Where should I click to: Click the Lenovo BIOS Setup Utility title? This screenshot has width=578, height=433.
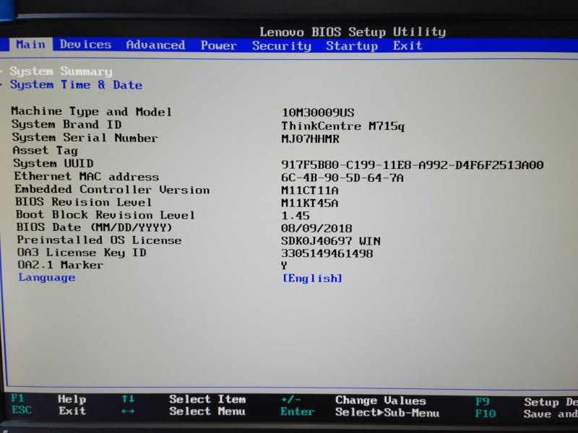(353, 32)
